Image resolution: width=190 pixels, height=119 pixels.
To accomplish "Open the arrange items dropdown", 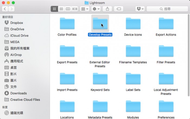I will point(84,9).
